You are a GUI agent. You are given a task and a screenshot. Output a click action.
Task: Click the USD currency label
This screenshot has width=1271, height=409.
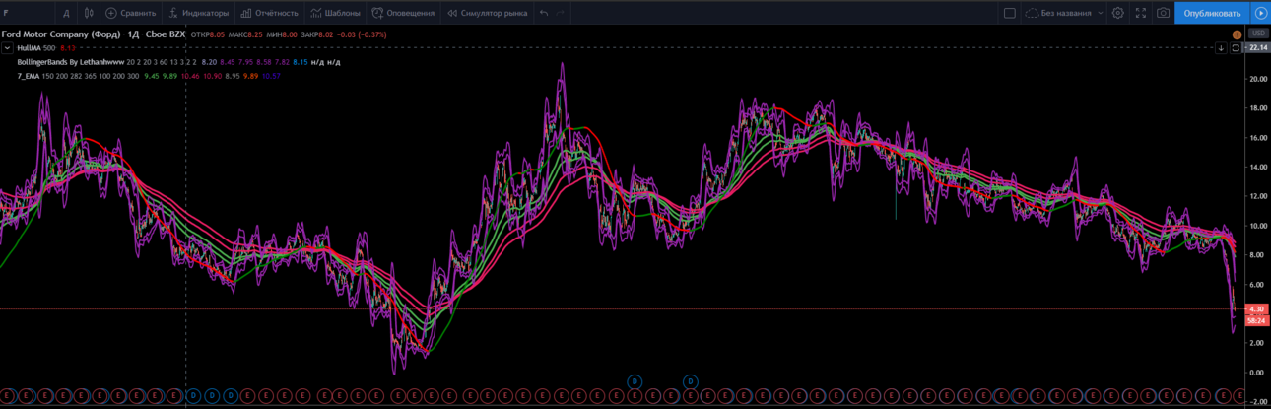[1257, 34]
